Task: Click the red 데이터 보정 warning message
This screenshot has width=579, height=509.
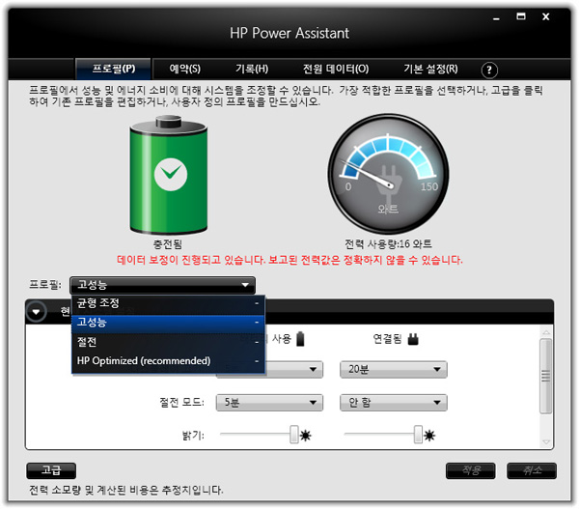Action: pyautogui.click(x=289, y=260)
